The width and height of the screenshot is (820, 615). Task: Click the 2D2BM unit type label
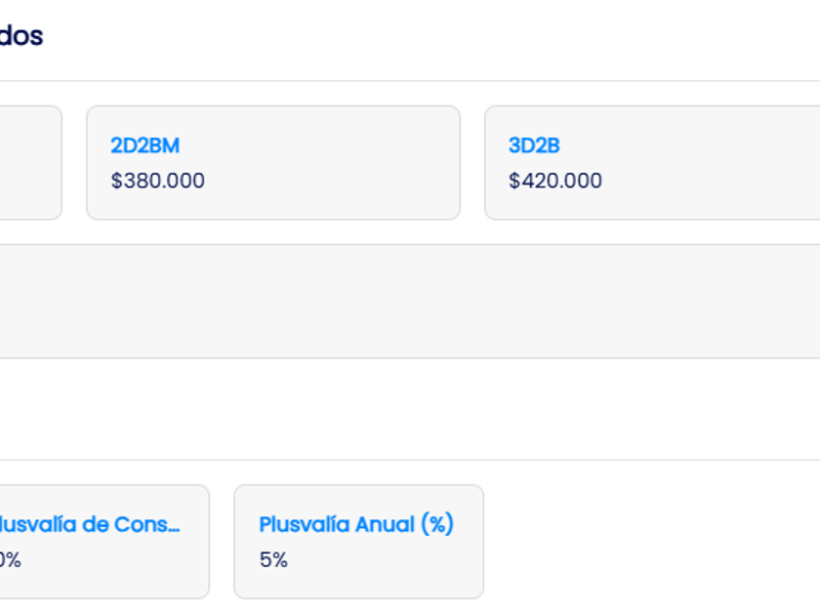click(144, 146)
